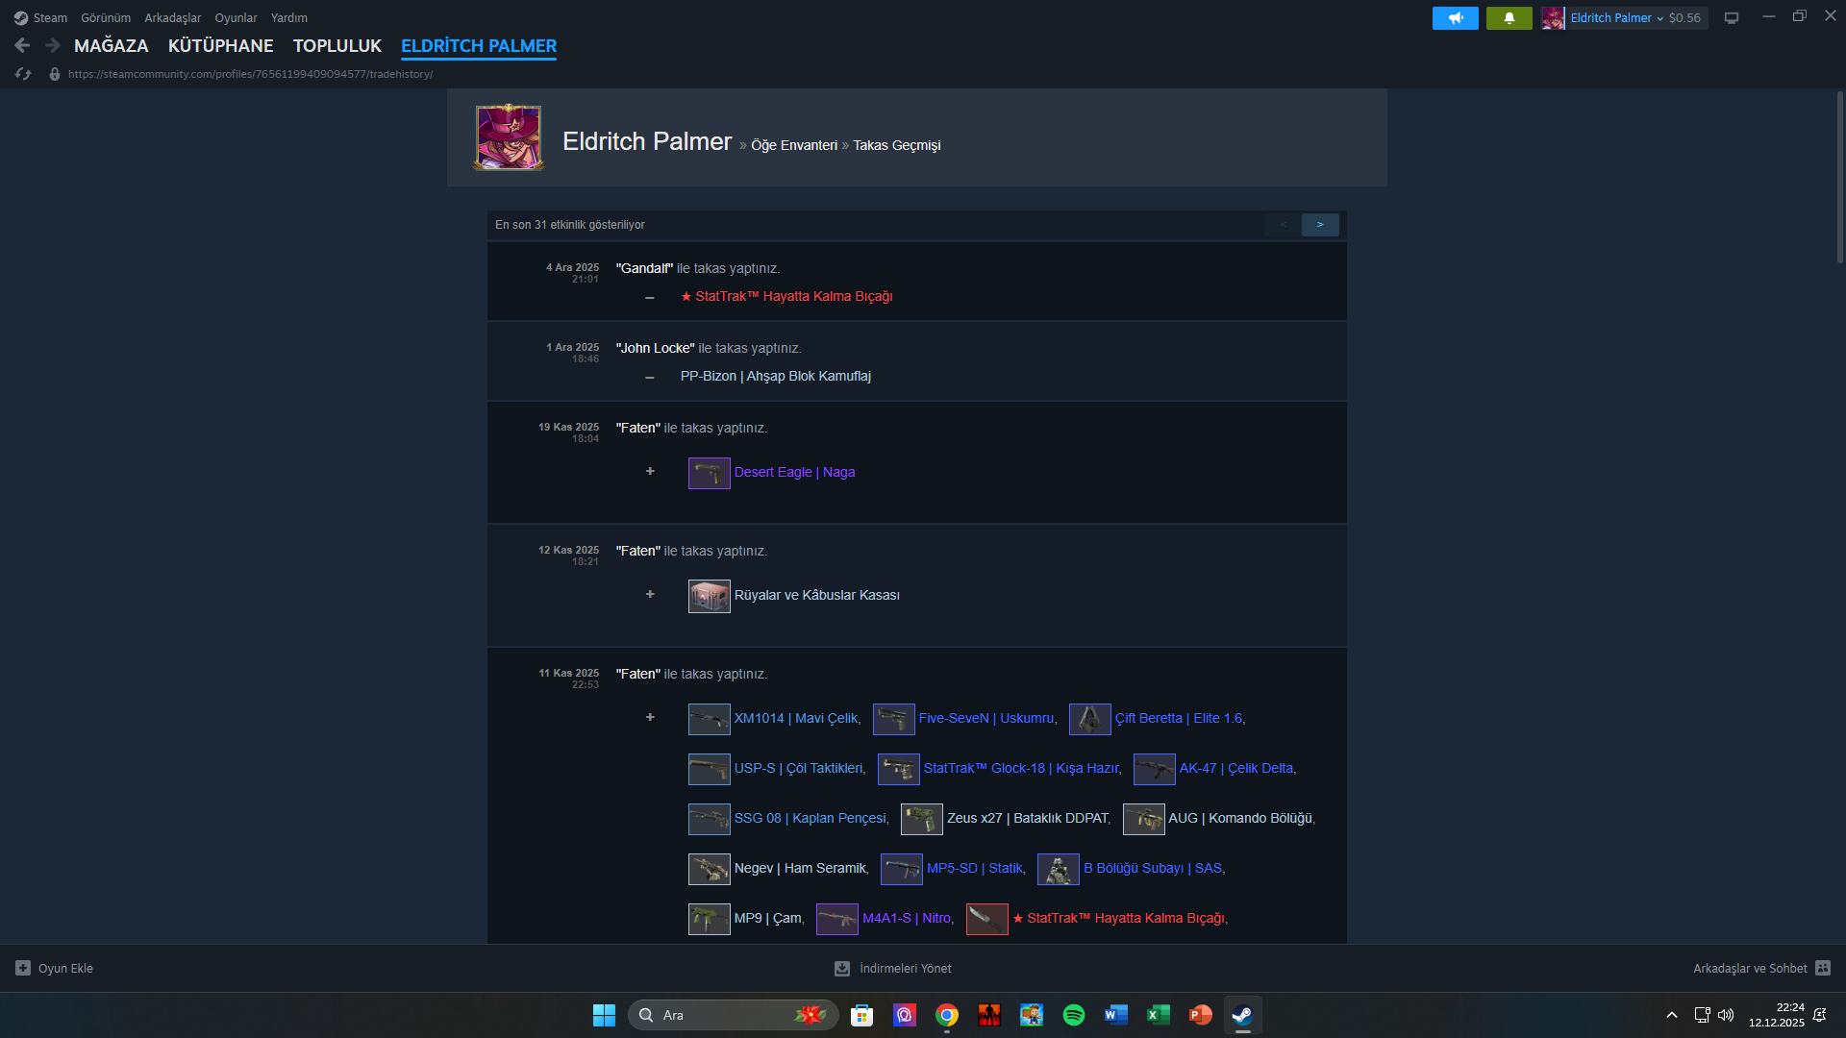Screen dimensions: 1846x1038
Task: Open the Oyunlar menu
Action: 236,18
